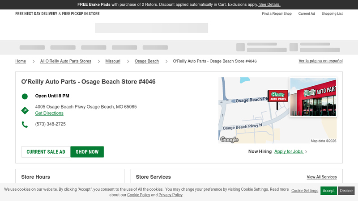Switch to Ver la página en español
358x201 pixels.
[x=320, y=61]
